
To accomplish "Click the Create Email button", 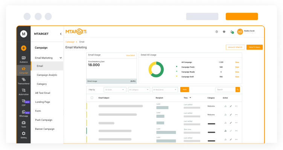I will coord(255,47).
